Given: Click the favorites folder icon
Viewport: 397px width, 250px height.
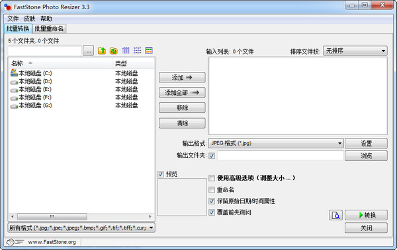Looking at the screenshot, I should tap(114, 51).
